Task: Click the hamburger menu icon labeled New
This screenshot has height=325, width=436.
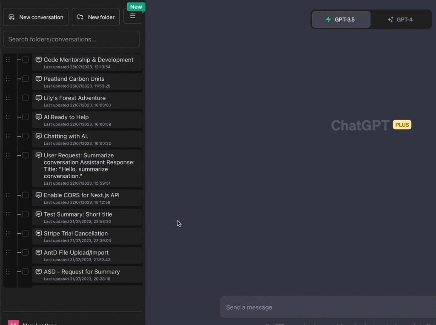Action: tap(132, 16)
